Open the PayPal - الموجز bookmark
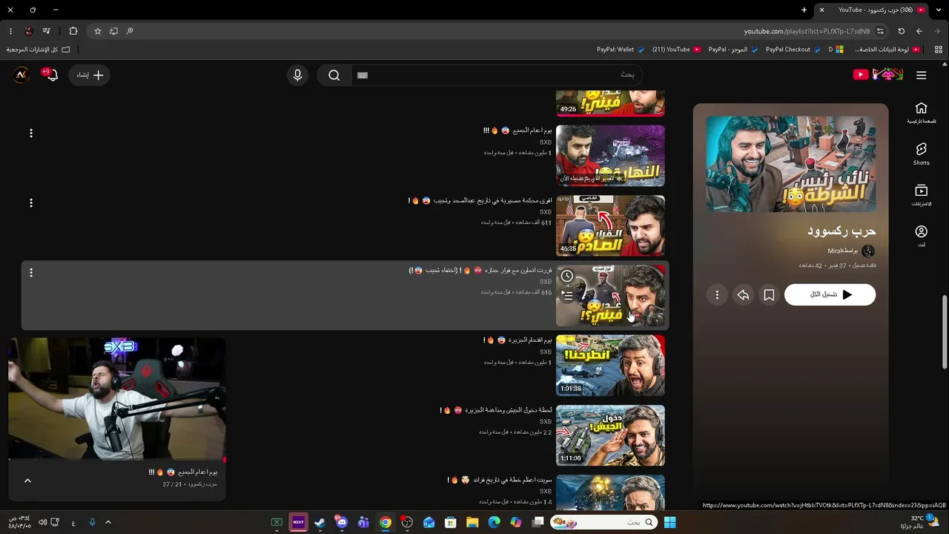Screen dimensions: 949x534 coord(733,50)
